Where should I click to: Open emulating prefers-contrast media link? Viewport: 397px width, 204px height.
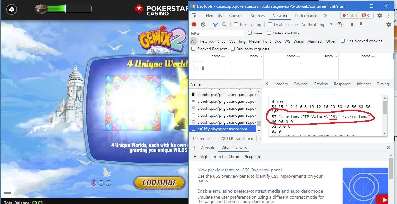[260, 191]
